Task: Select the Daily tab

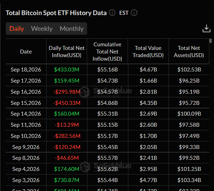Action: (16, 29)
